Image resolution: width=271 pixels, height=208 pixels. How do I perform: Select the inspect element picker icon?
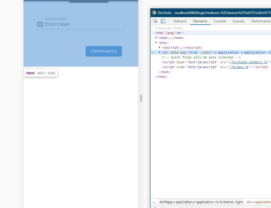(155, 21)
